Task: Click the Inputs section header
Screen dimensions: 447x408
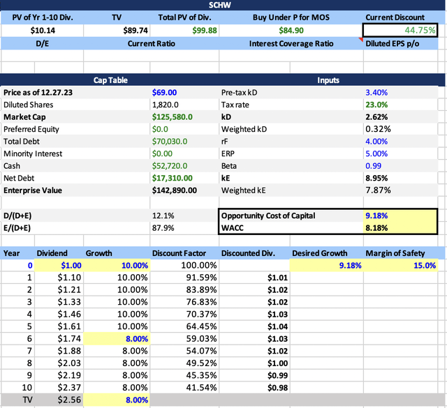Action: (328, 80)
